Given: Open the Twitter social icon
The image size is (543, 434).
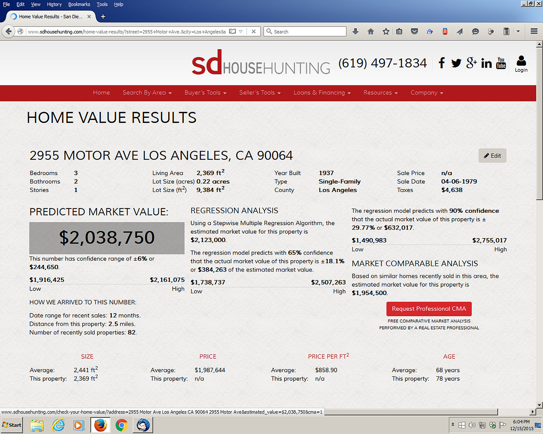Looking at the screenshot, I should pyautogui.click(x=456, y=63).
